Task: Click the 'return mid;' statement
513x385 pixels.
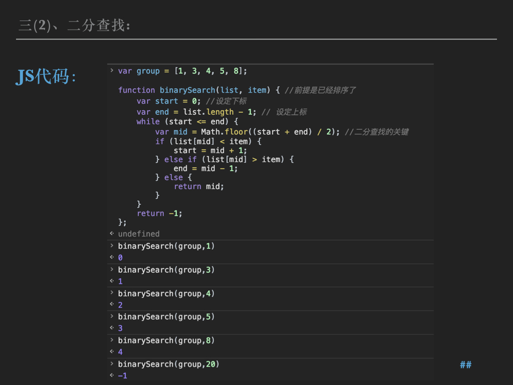Action: 199,186
